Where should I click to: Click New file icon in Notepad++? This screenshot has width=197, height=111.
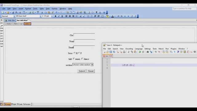point(104,52)
